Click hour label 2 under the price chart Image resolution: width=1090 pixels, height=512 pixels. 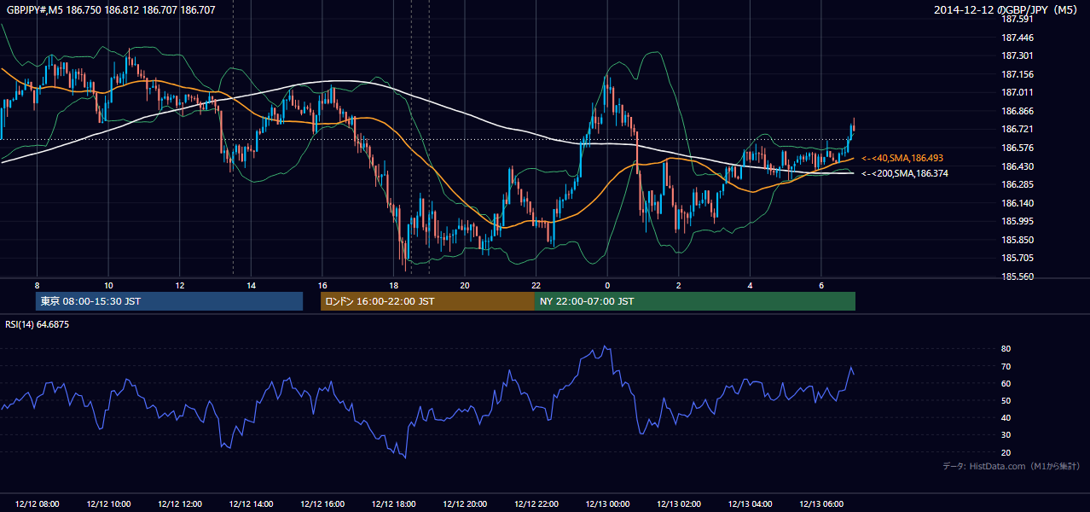point(678,285)
